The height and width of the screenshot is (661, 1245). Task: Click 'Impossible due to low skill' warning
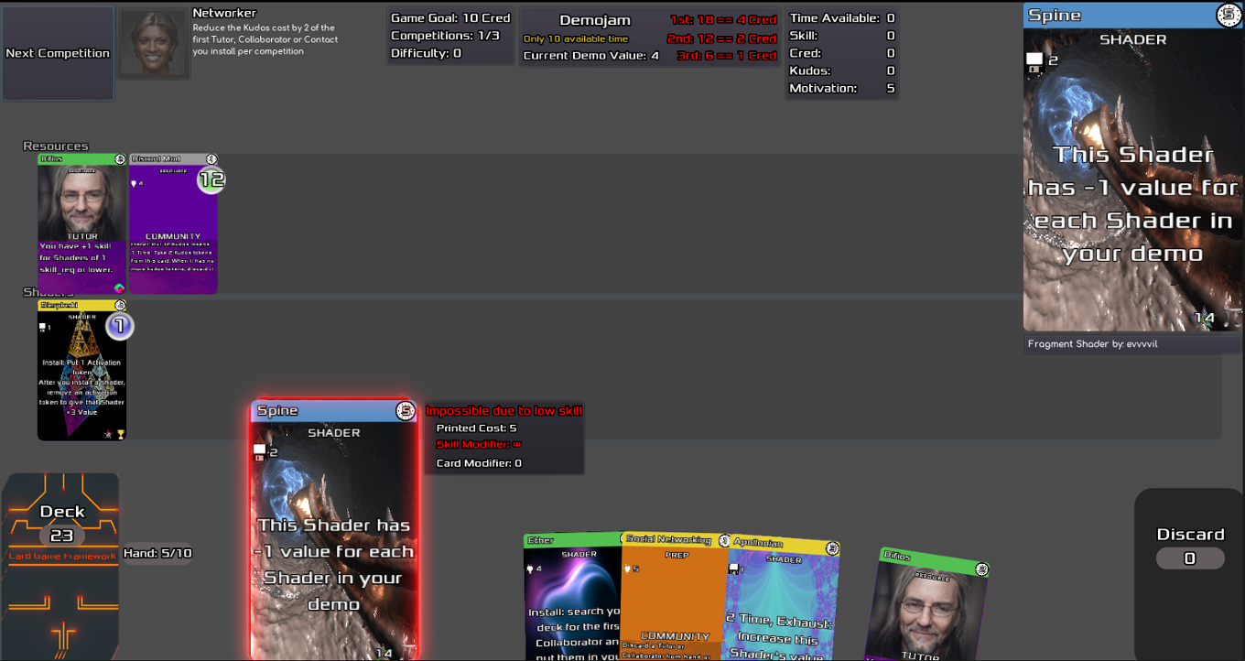[503, 411]
